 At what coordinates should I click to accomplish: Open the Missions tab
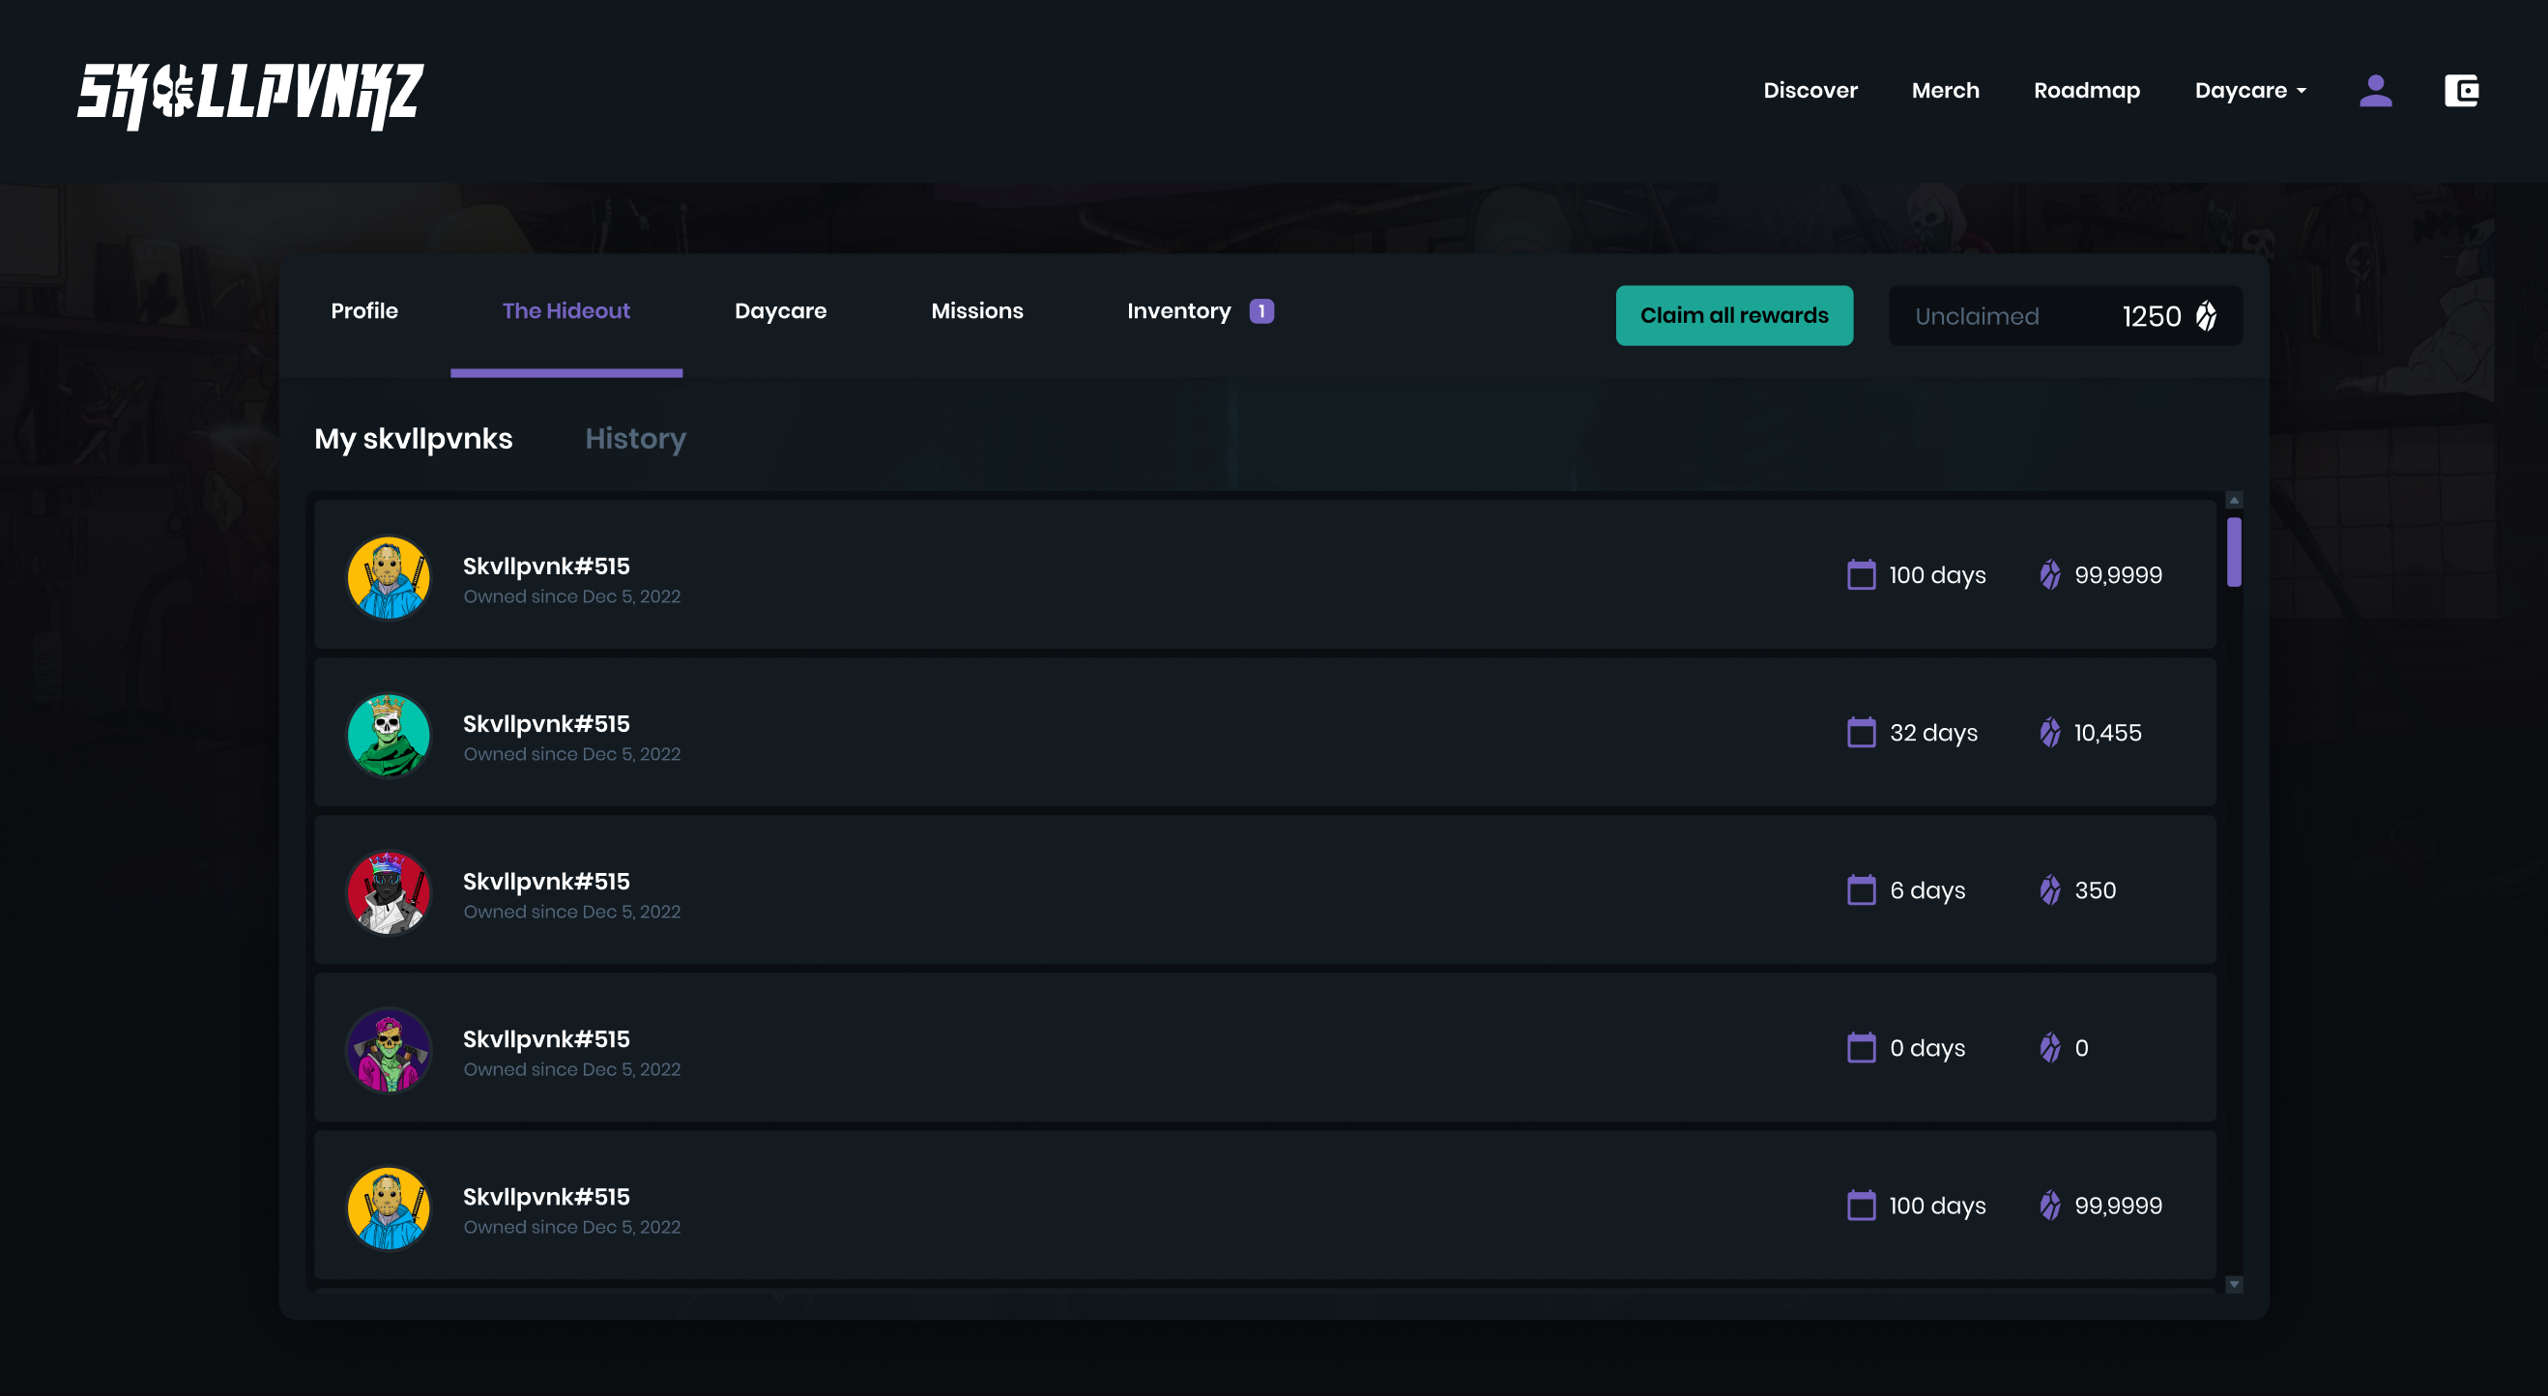point(976,310)
